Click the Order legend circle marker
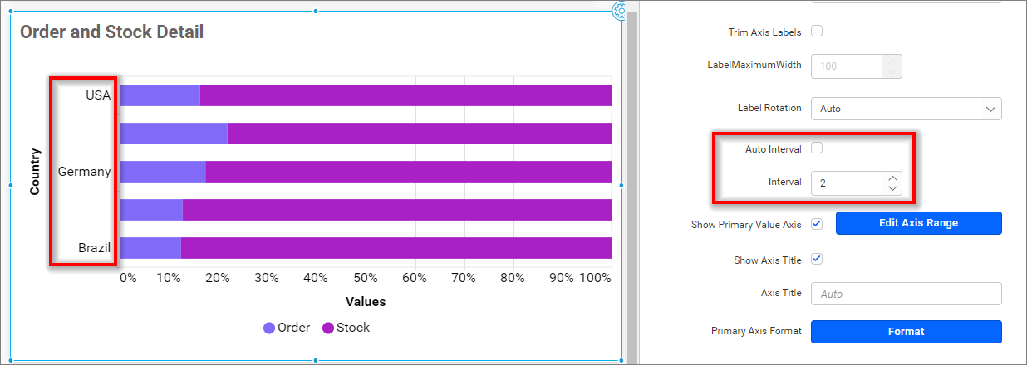The image size is (1027, 365). (269, 328)
